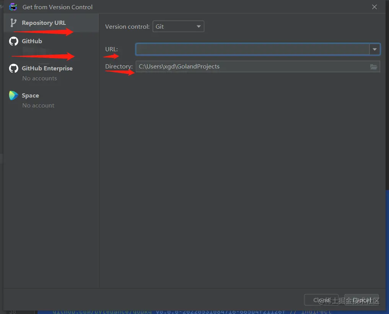
Task: Click the GoLand logo in title bar
Action: coord(13,7)
